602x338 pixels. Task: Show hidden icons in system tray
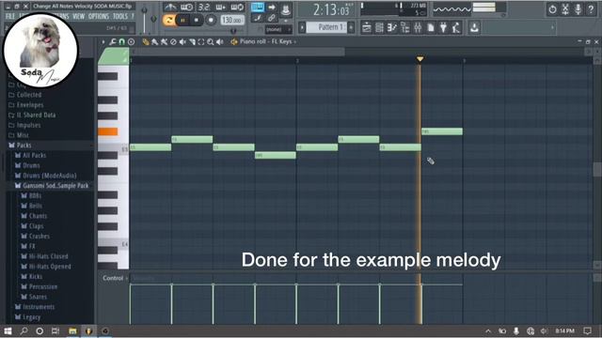(x=488, y=331)
